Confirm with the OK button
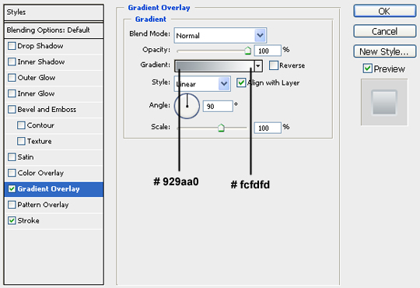 pos(385,11)
